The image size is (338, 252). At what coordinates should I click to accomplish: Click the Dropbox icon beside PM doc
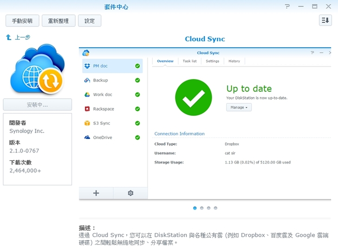[x=87, y=66]
